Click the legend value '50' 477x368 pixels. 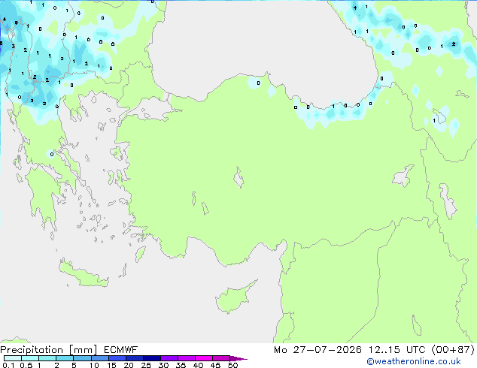pos(232,365)
